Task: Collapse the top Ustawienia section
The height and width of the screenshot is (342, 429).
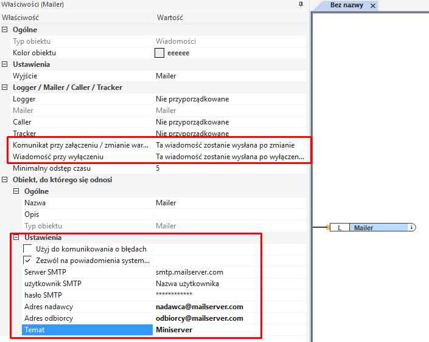Action: point(5,64)
